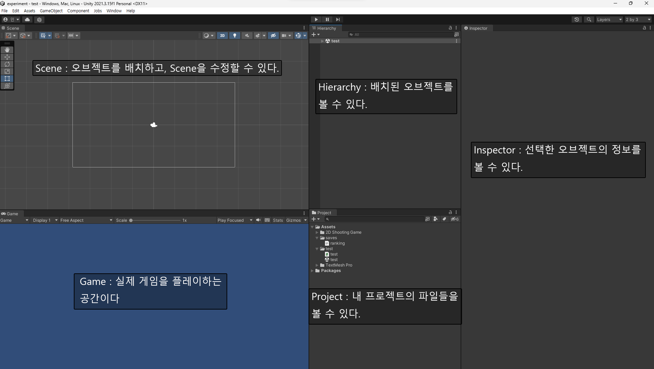
Task: Select the Scale tool
Action: [7, 71]
